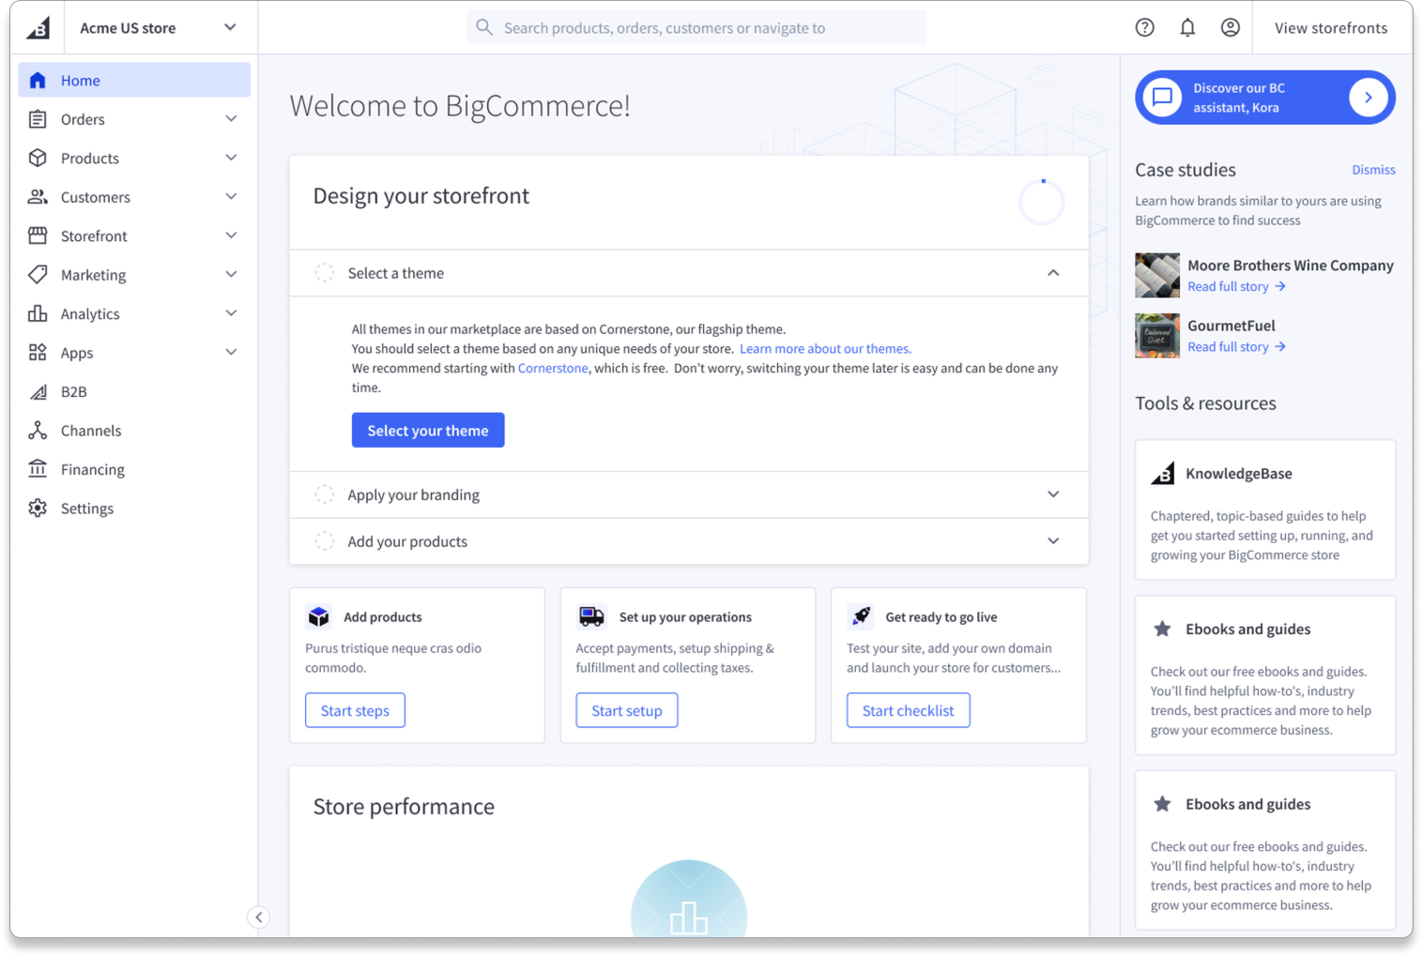Open the Orders menu item label

pyautogui.click(x=83, y=119)
